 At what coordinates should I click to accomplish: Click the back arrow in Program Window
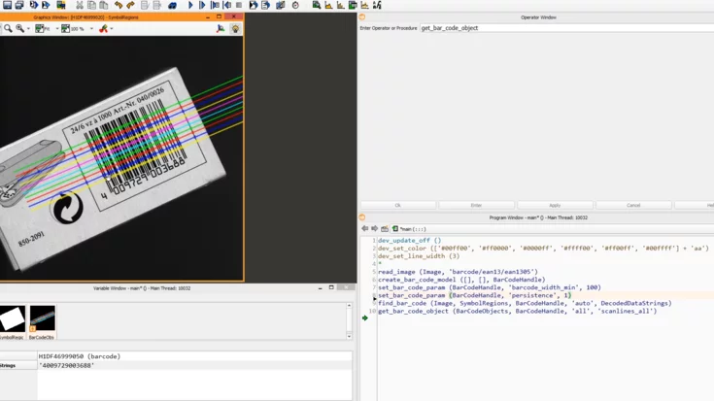click(365, 229)
